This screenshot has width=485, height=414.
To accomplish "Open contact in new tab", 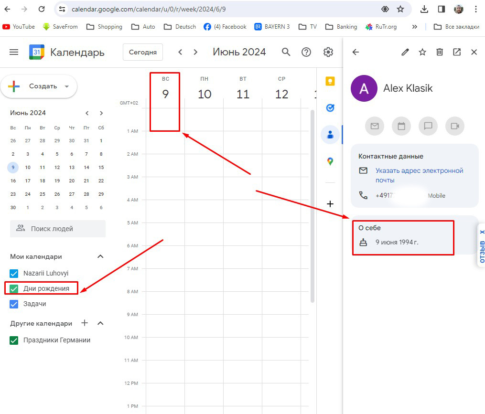I will pyautogui.click(x=457, y=52).
